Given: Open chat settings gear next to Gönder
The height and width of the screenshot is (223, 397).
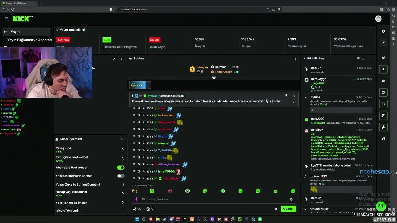Looking at the screenshot, I should pos(276,209).
